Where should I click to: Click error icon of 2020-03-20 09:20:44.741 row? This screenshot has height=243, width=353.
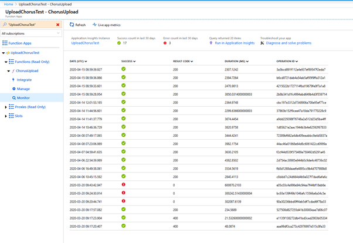click(123, 201)
